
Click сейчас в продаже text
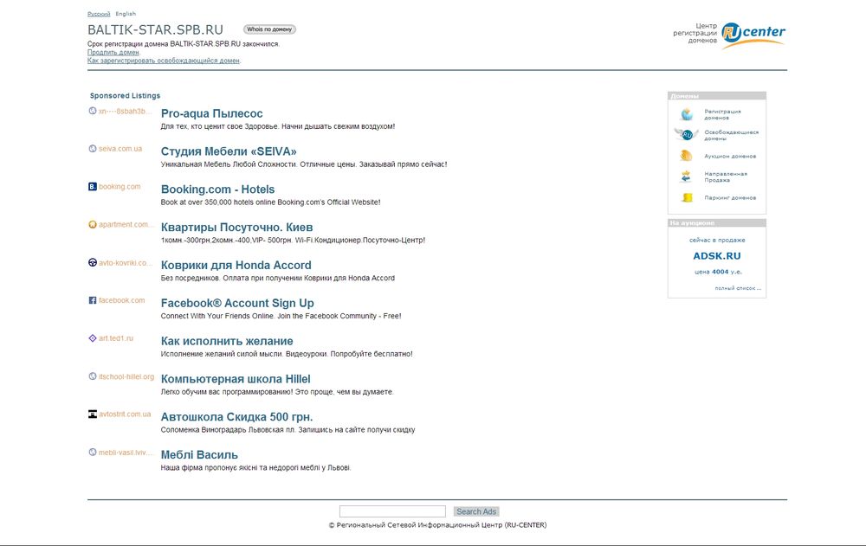point(717,241)
